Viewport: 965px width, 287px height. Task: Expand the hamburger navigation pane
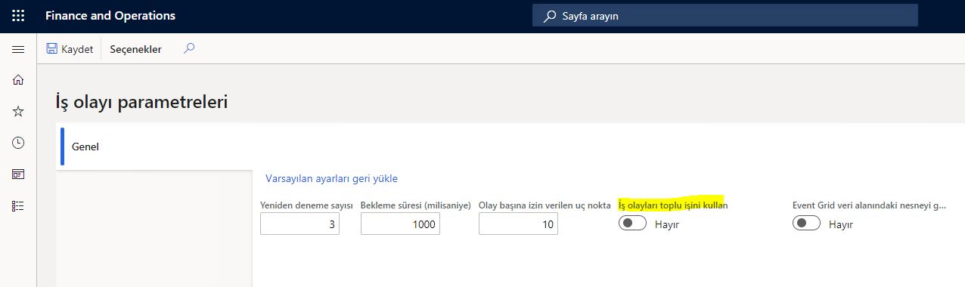[18, 49]
